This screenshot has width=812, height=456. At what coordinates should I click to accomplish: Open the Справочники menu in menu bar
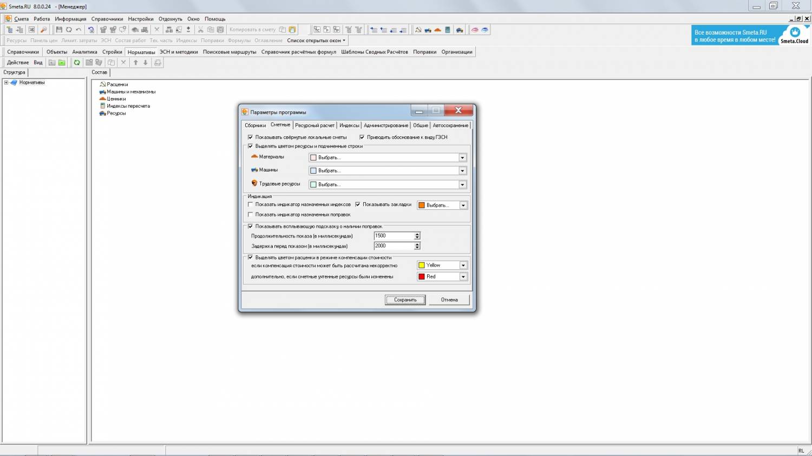[x=107, y=19]
